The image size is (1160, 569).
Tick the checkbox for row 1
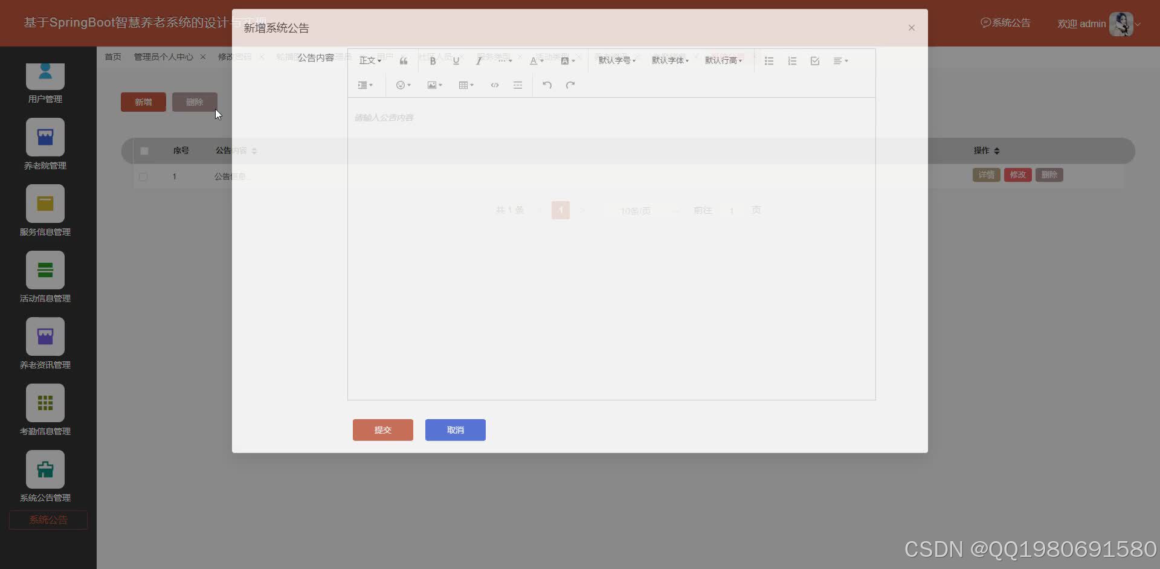[143, 177]
